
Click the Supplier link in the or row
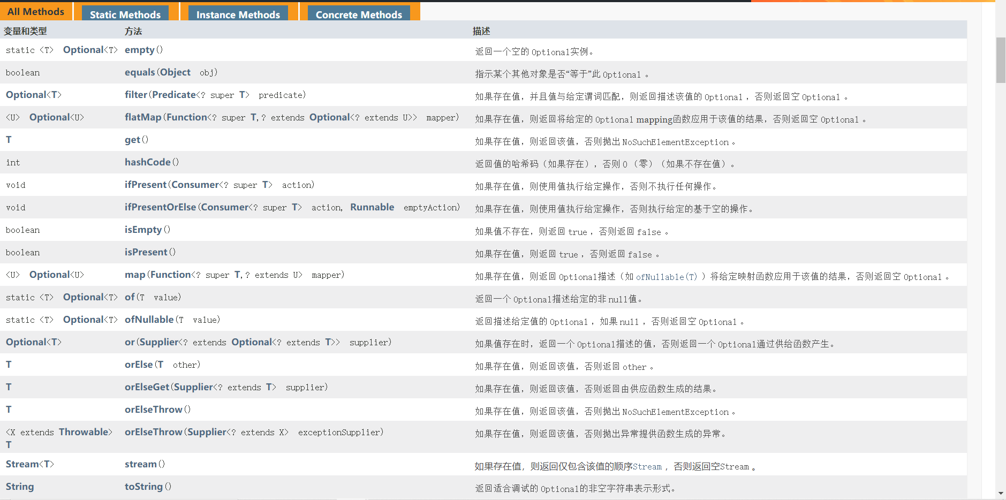coord(159,342)
